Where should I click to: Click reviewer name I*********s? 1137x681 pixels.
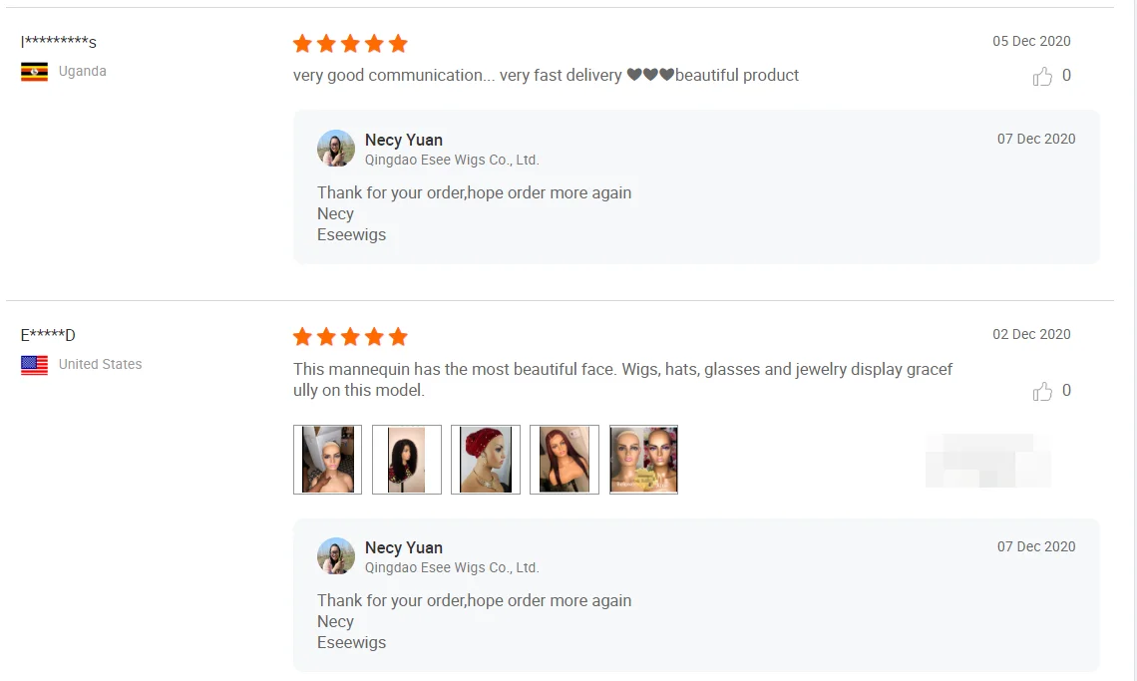59,42
